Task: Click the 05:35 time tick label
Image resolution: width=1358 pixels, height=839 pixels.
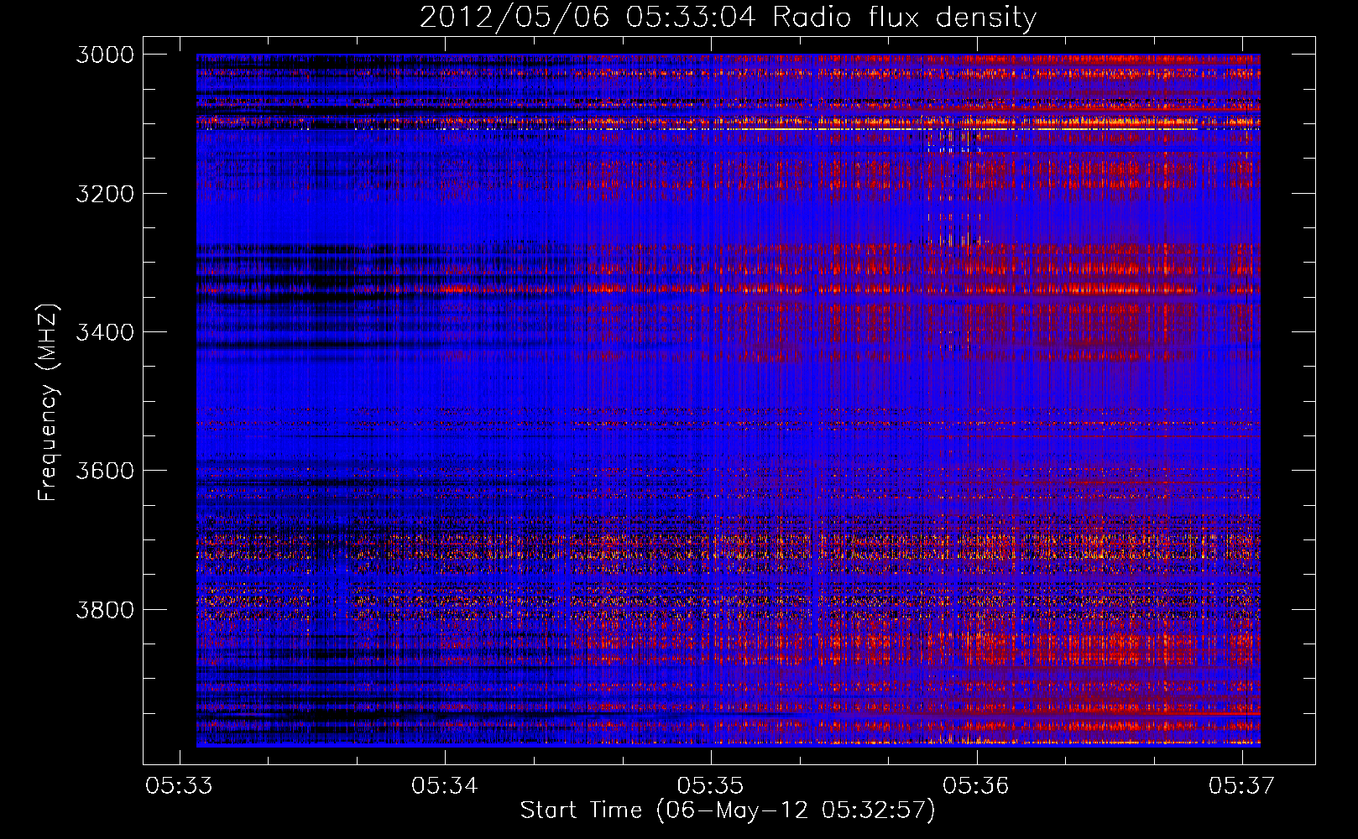Action: pos(710,785)
